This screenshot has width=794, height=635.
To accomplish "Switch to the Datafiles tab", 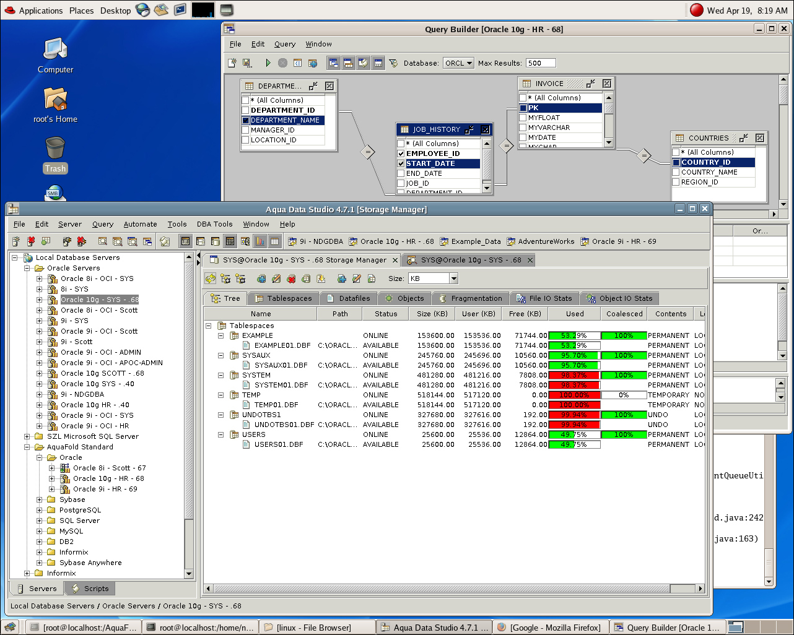I will pyautogui.click(x=348, y=298).
